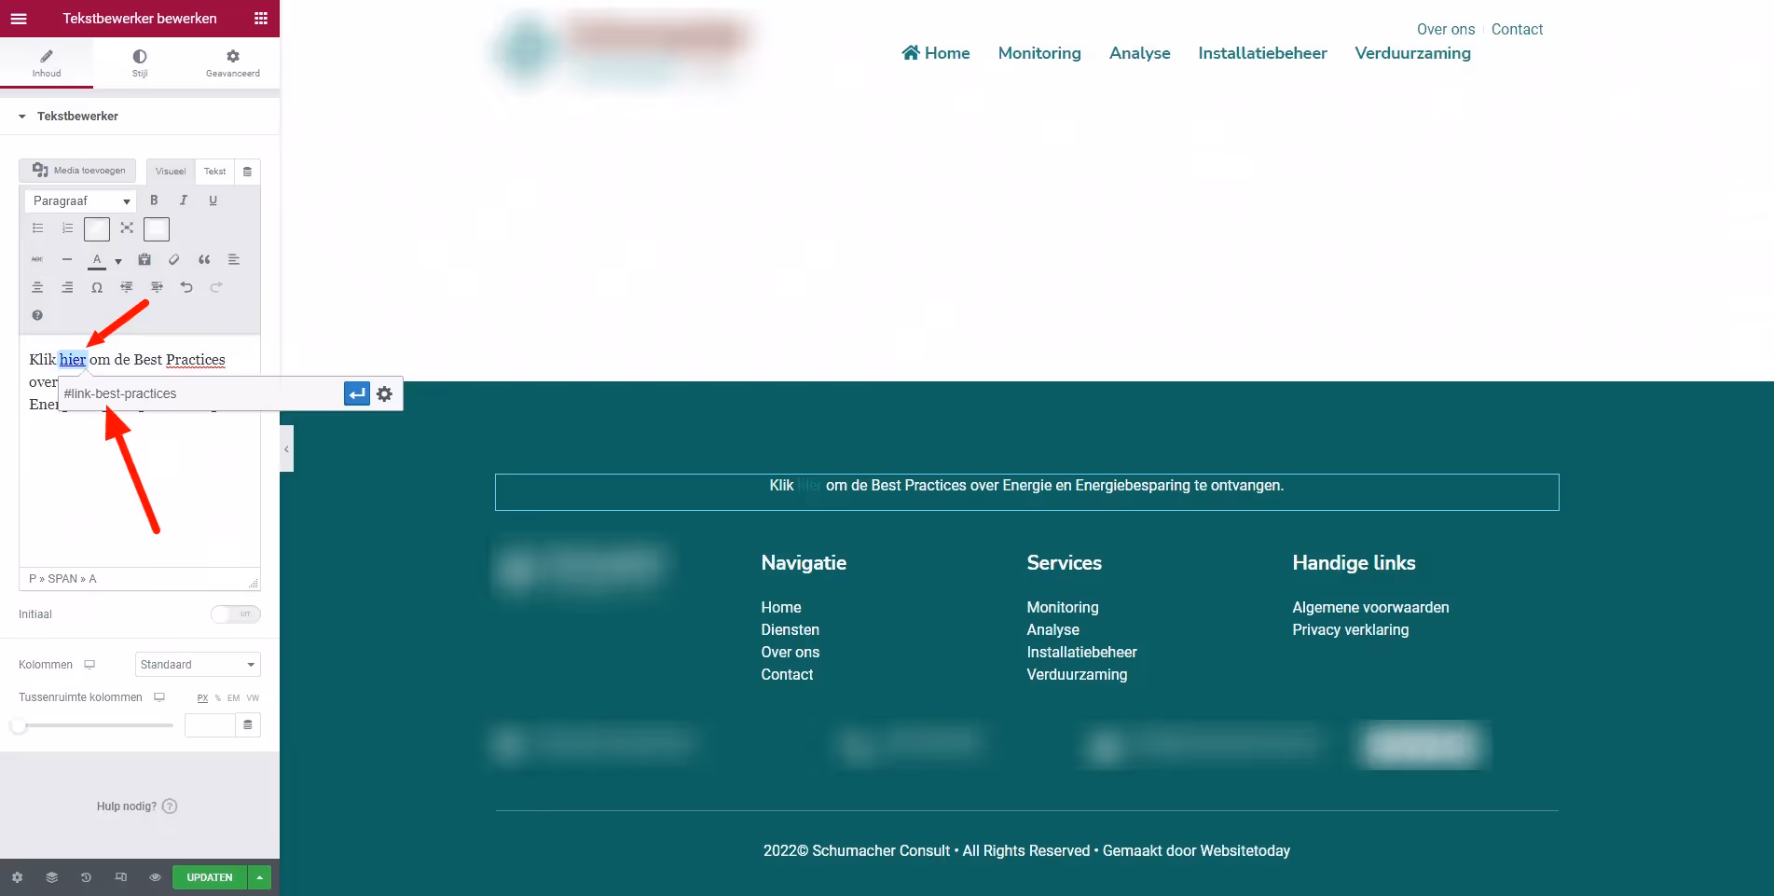The width and height of the screenshot is (1774, 896).
Task: Open link options gear icon
Action: click(385, 393)
